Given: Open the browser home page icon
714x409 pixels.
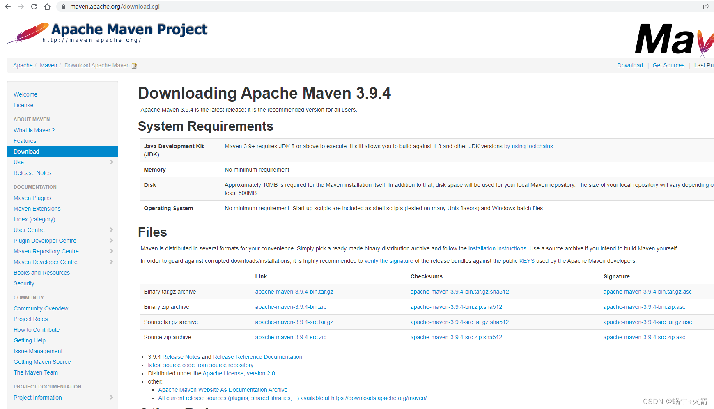Looking at the screenshot, I should coord(47,7).
